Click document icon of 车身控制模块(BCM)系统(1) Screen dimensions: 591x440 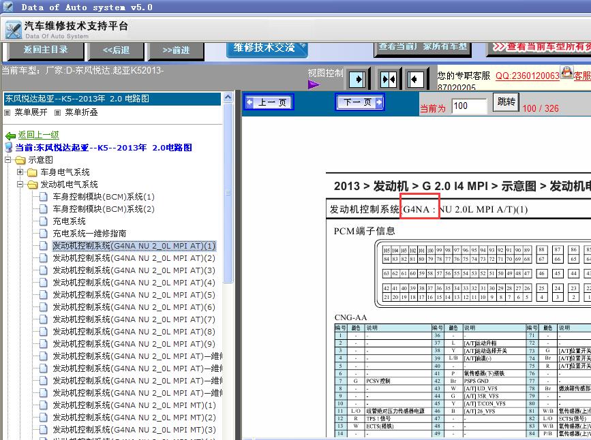click(44, 197)
